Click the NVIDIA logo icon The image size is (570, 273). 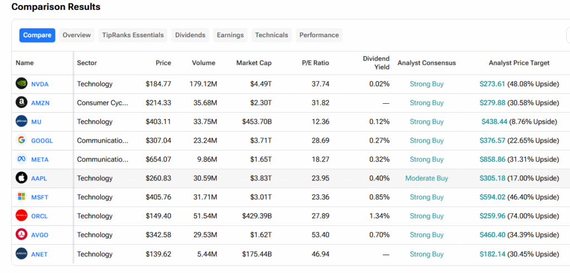[x=22, y=84]
